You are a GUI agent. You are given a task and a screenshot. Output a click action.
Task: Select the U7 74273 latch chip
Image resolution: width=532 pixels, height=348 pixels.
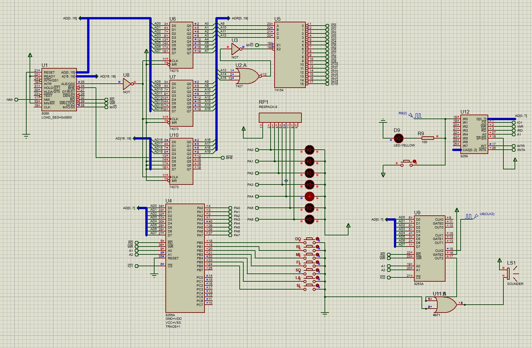(x=181, y=103)
